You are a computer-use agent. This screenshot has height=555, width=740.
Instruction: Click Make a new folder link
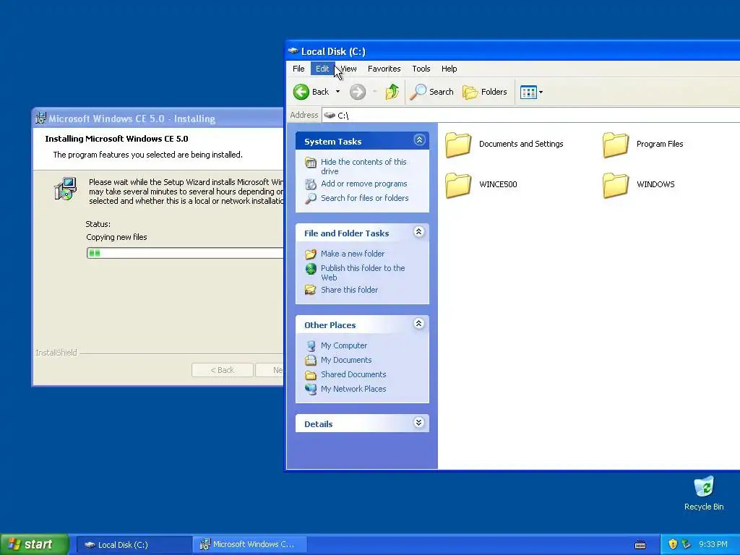pos(353,254)
